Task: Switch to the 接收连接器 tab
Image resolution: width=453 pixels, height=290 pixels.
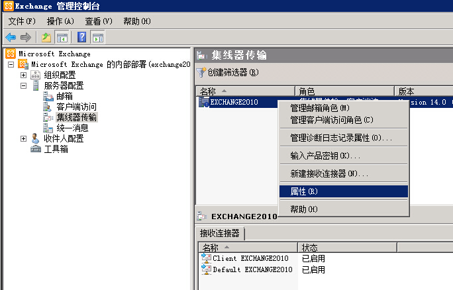Action: coord(221,233)
